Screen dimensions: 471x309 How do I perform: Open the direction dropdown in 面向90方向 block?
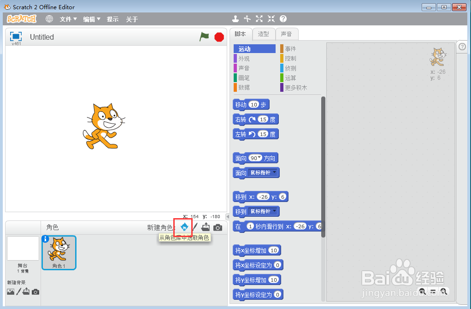click(259, 158)
